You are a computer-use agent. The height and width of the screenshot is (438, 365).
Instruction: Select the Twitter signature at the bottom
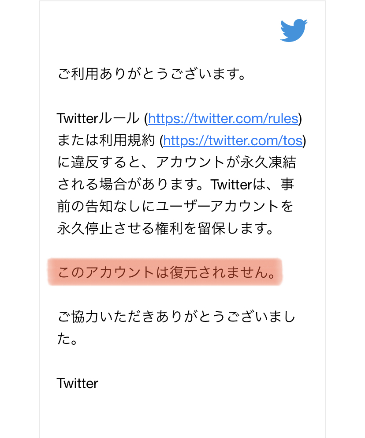[78, 383]
